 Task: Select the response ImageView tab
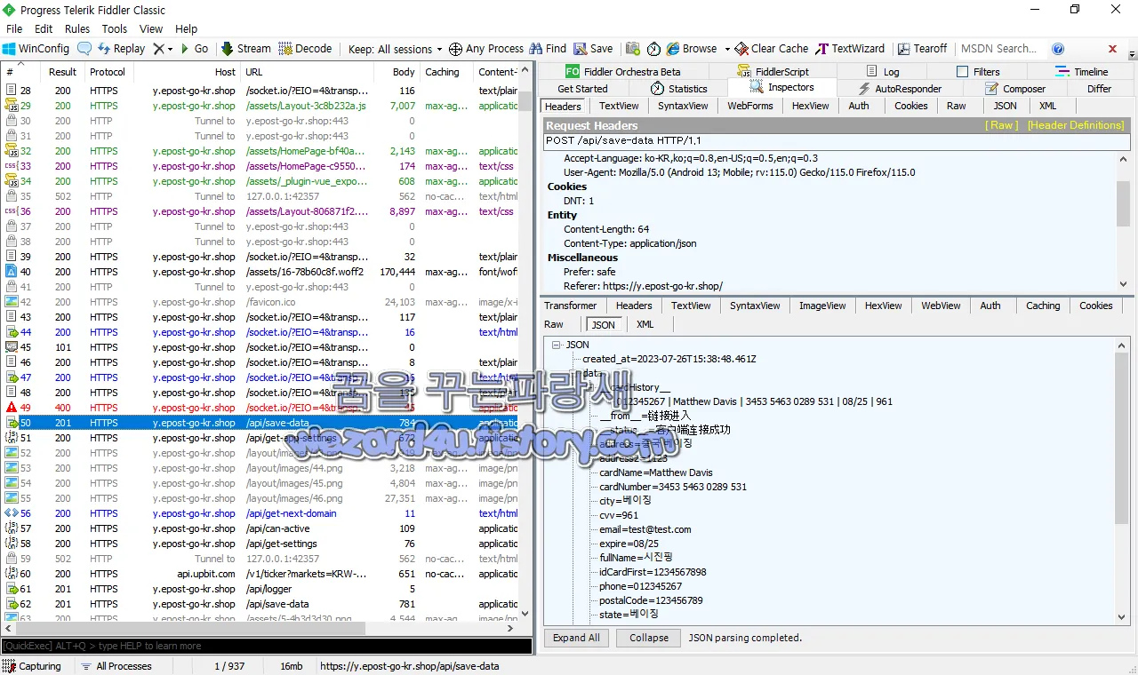821,306
